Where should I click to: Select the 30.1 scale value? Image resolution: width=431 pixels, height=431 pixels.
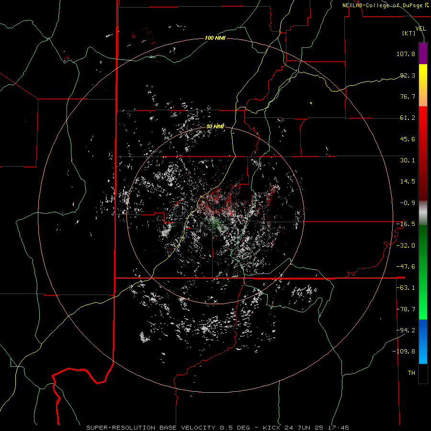[x=408, y=160]
